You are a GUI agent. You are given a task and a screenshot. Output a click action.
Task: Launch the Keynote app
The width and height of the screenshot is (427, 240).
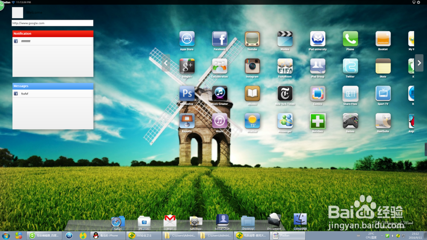(187, 121)
